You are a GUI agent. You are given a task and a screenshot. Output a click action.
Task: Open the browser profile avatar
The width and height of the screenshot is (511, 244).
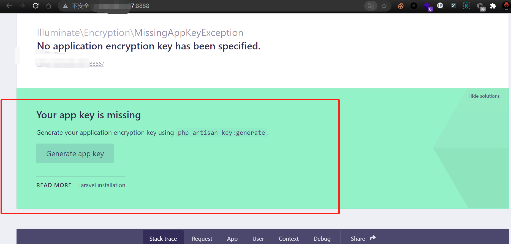pos(506,6)
